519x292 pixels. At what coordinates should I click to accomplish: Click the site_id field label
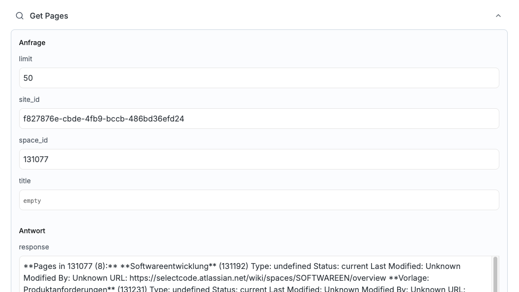[x=29, y=99]
